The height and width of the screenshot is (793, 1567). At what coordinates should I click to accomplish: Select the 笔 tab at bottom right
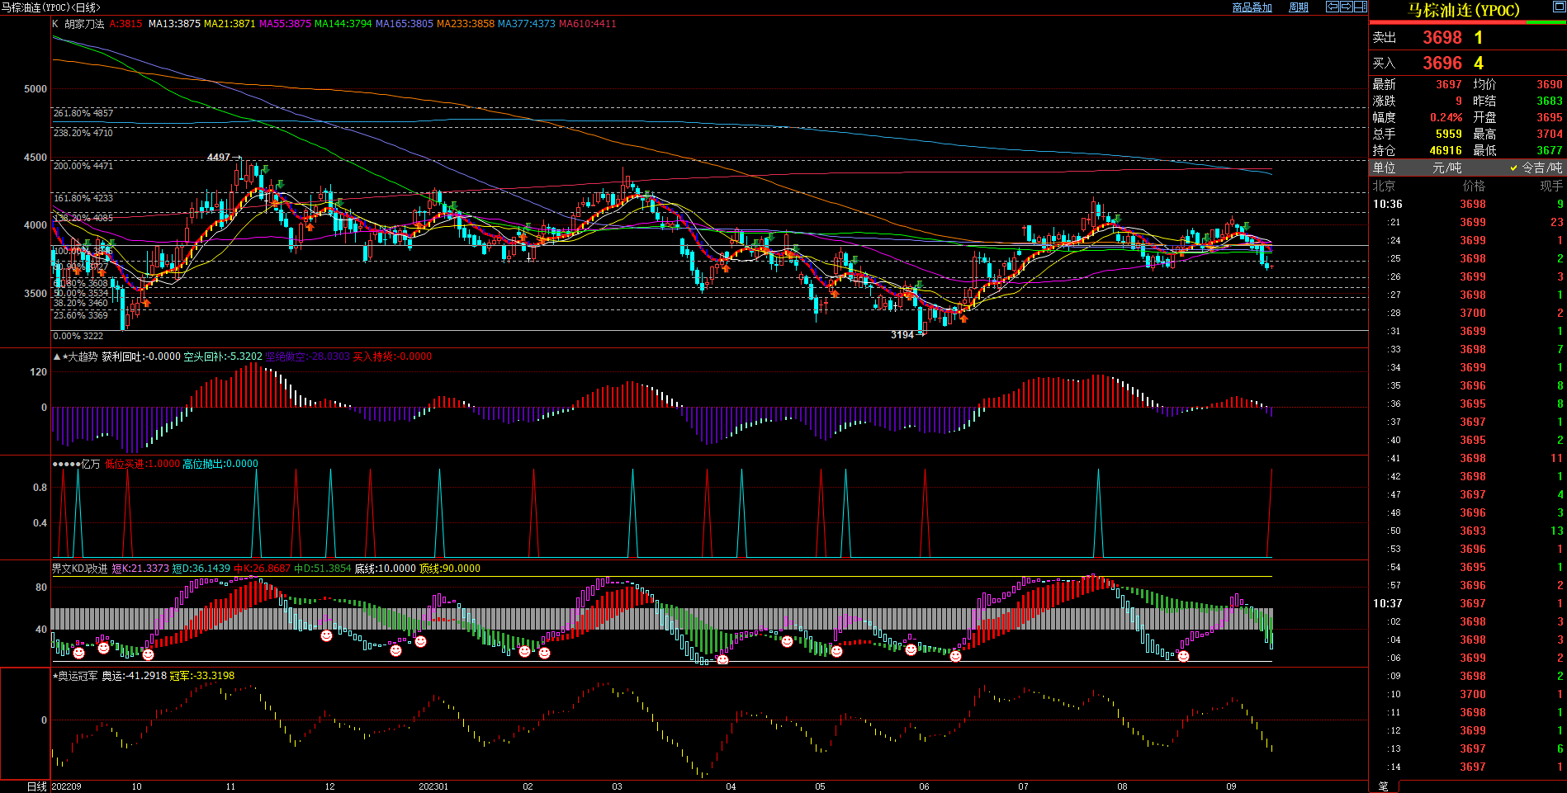coord(1384,786)
